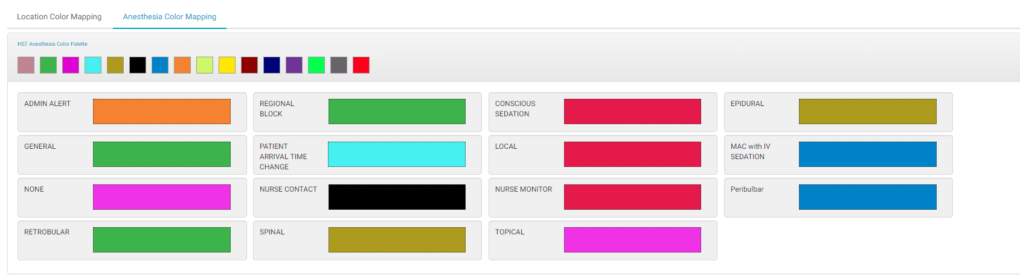Select the Anesthesia Color Mapping tab

(x=169, y=17)
